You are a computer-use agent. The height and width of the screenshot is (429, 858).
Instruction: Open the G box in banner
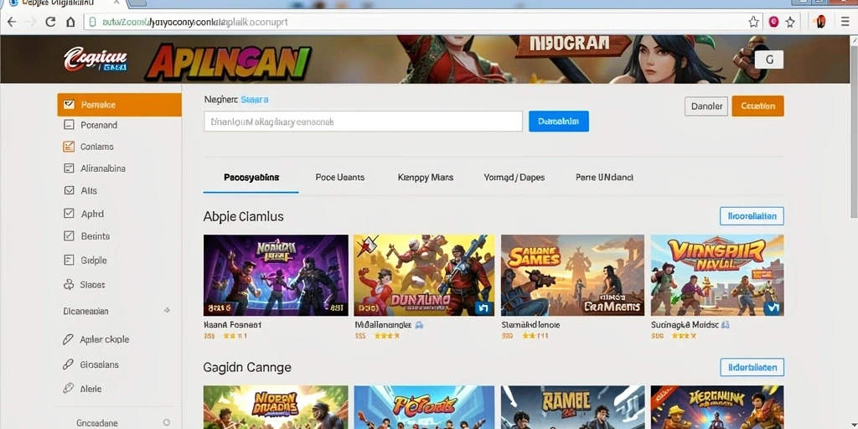point(769,59)
